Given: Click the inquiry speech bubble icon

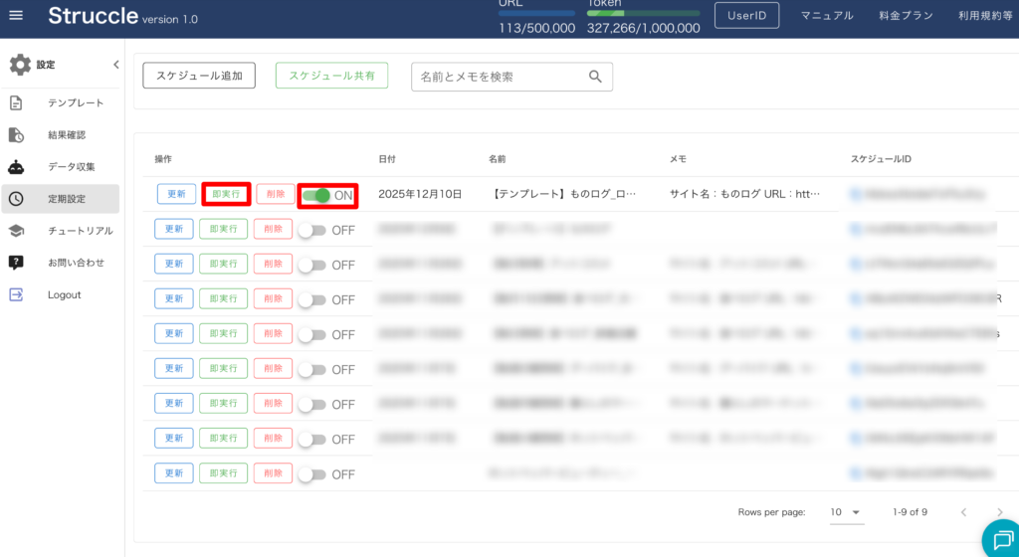Looking at the screenshot, I should click(x=16, y=263).
